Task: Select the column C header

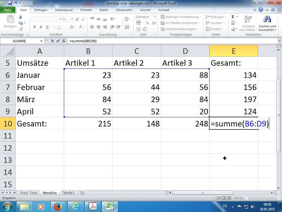Action: [137, 51]
